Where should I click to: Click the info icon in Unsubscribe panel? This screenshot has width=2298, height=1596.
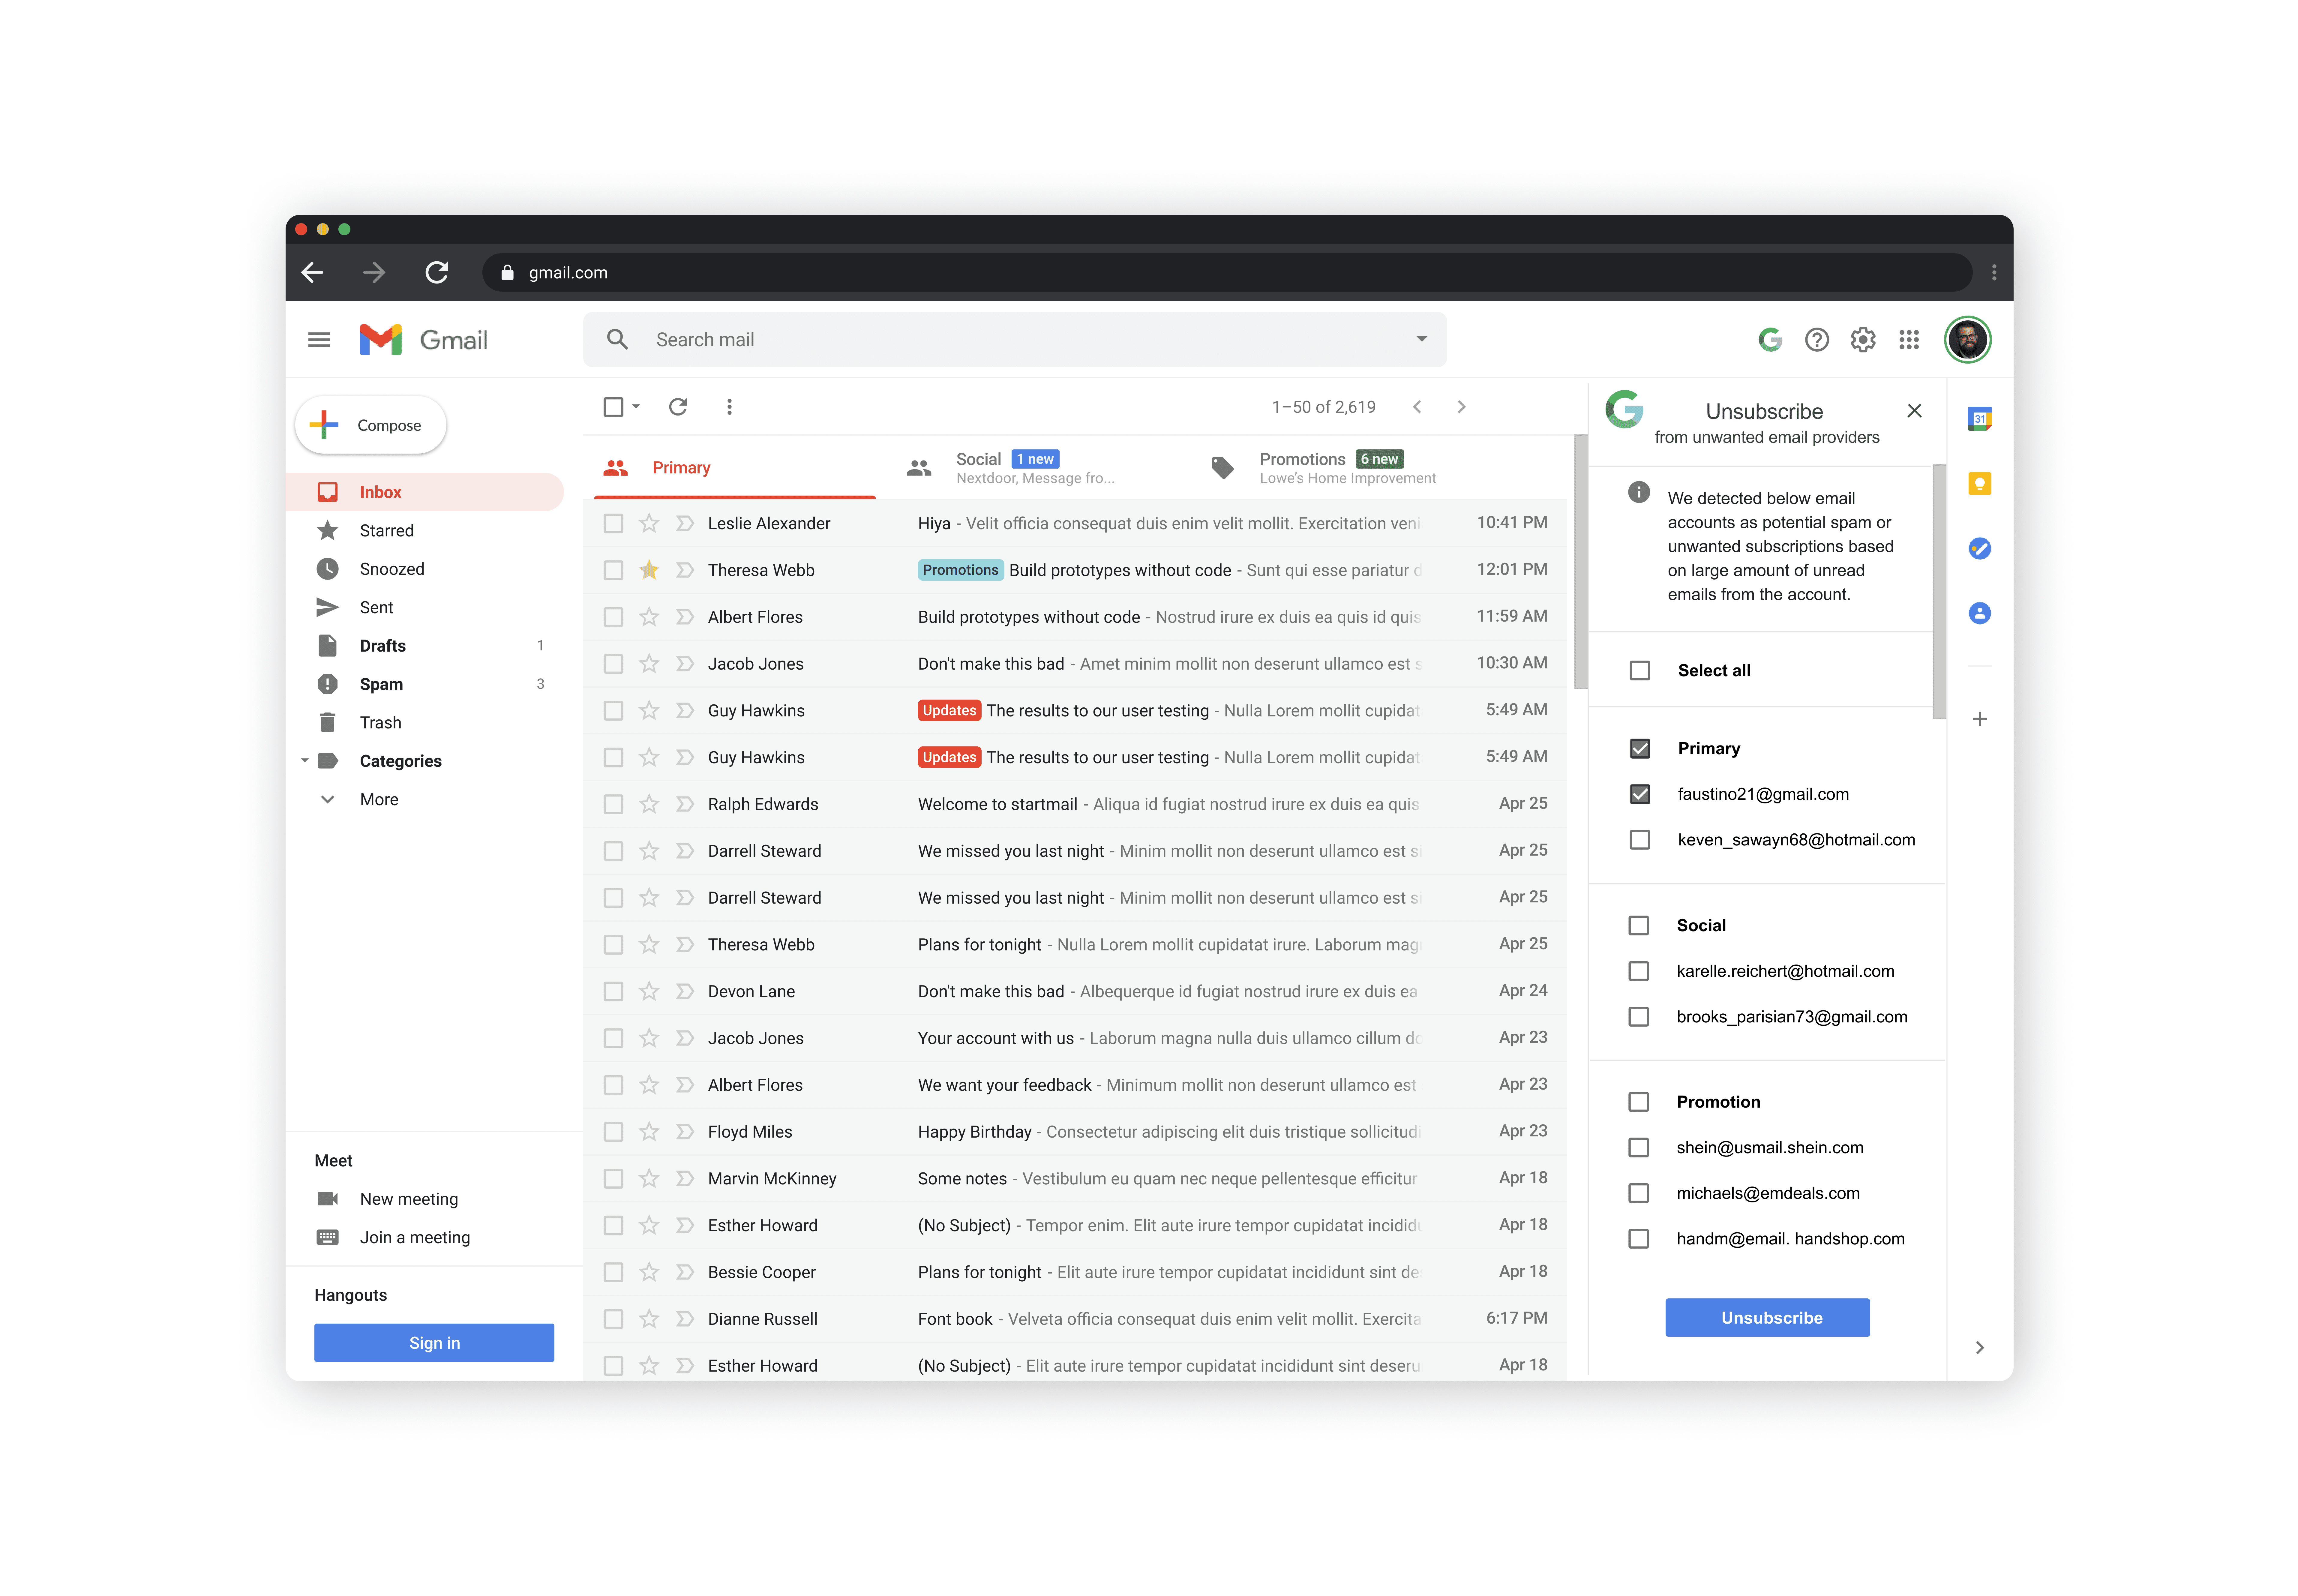click(x=1639, y=492)
